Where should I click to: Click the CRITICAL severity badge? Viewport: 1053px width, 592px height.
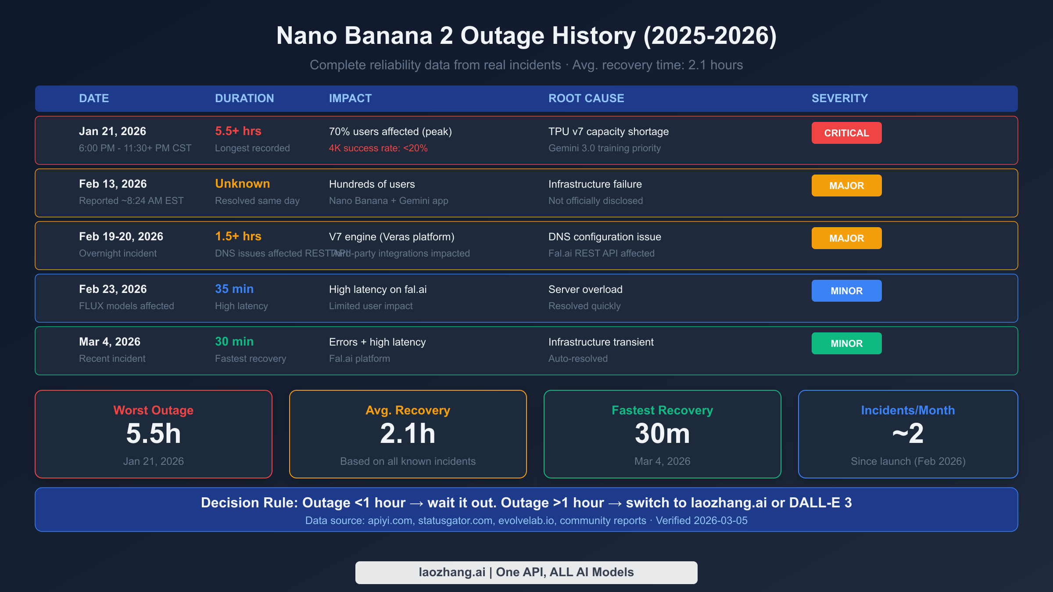pos(846,133)
